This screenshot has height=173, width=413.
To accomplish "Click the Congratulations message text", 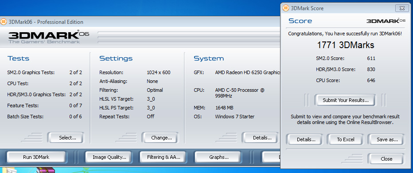I will (x=345, y=34).
